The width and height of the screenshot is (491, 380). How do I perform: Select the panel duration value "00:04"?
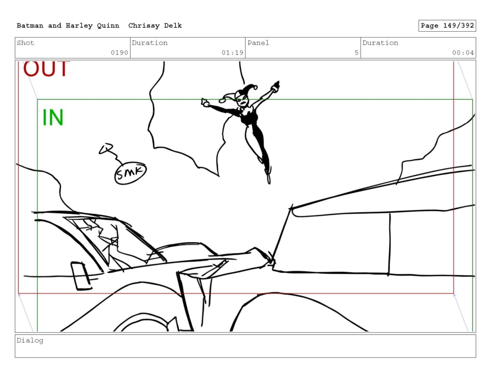[463, 53]
